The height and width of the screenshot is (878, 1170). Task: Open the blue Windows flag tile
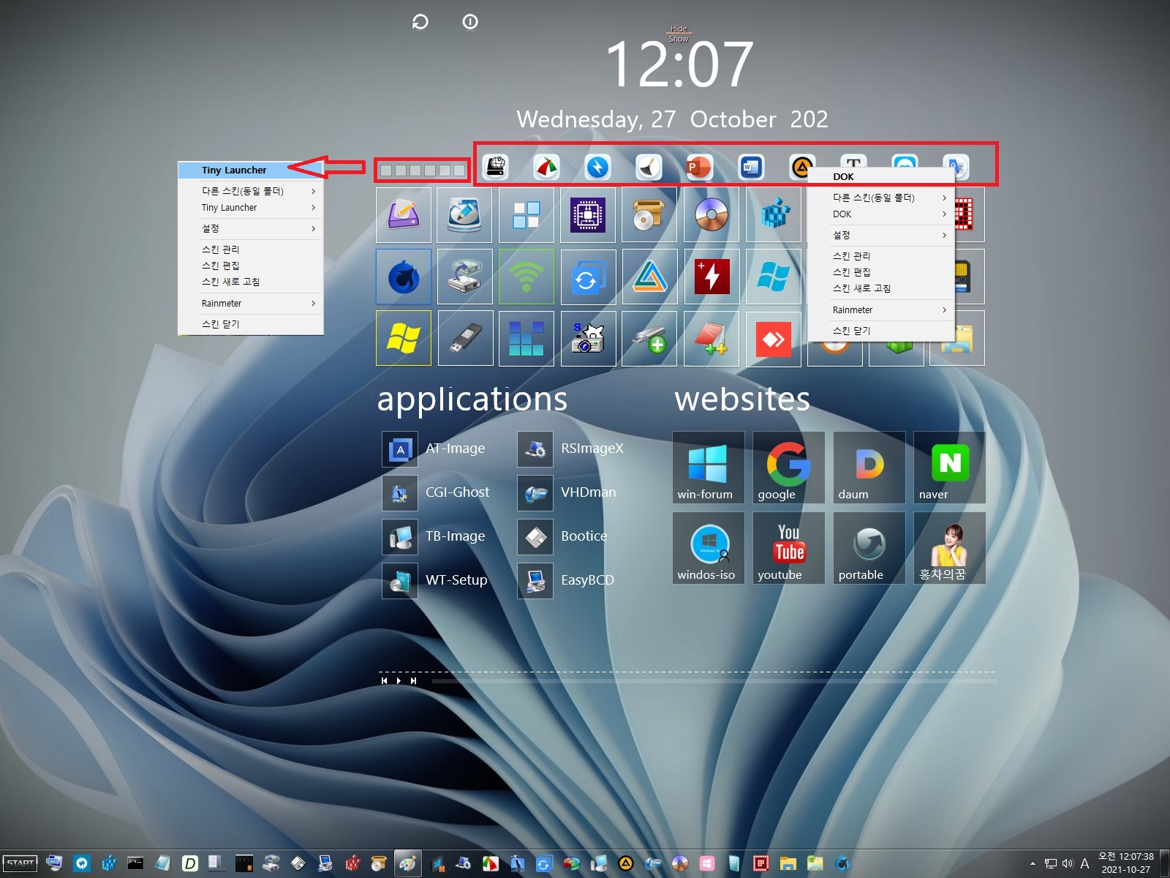774,277
